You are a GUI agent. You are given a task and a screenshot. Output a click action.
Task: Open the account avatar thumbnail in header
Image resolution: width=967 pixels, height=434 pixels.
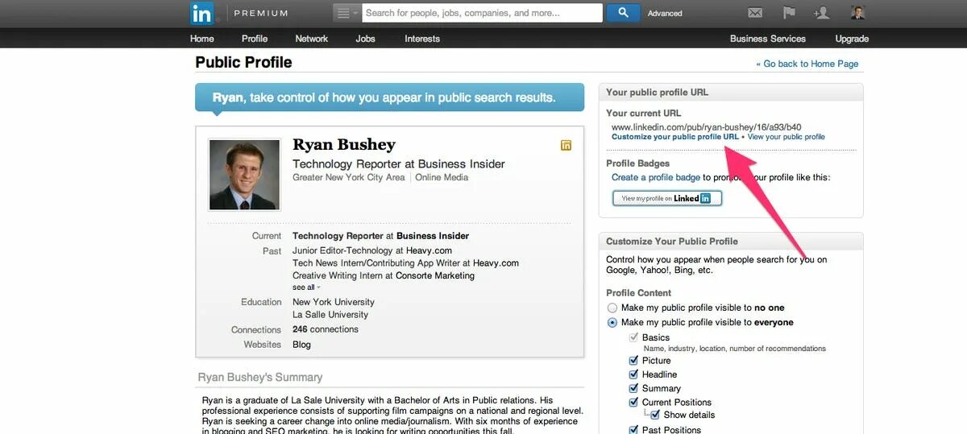click(x=858, y=13)
